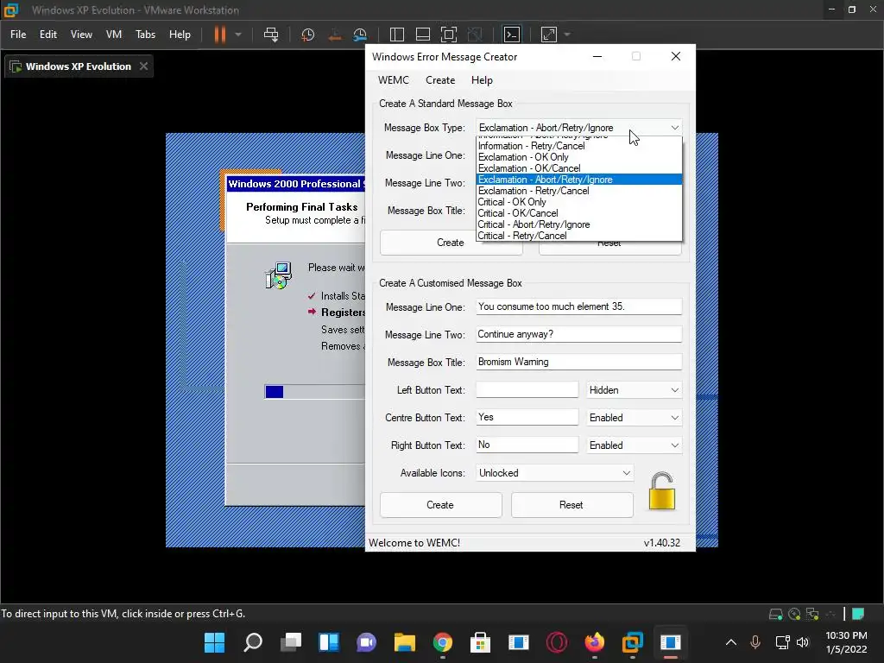Enter full screen mode via toolbar icon

coord(449,35)
